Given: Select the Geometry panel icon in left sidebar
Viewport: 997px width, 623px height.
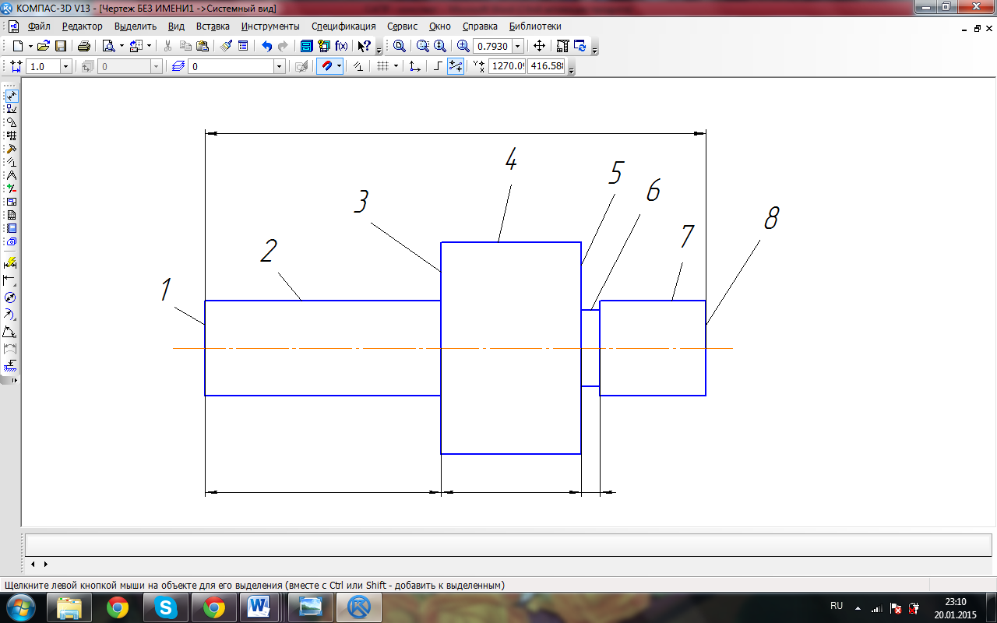Looking at the screenshot, I should pos(12,122).
